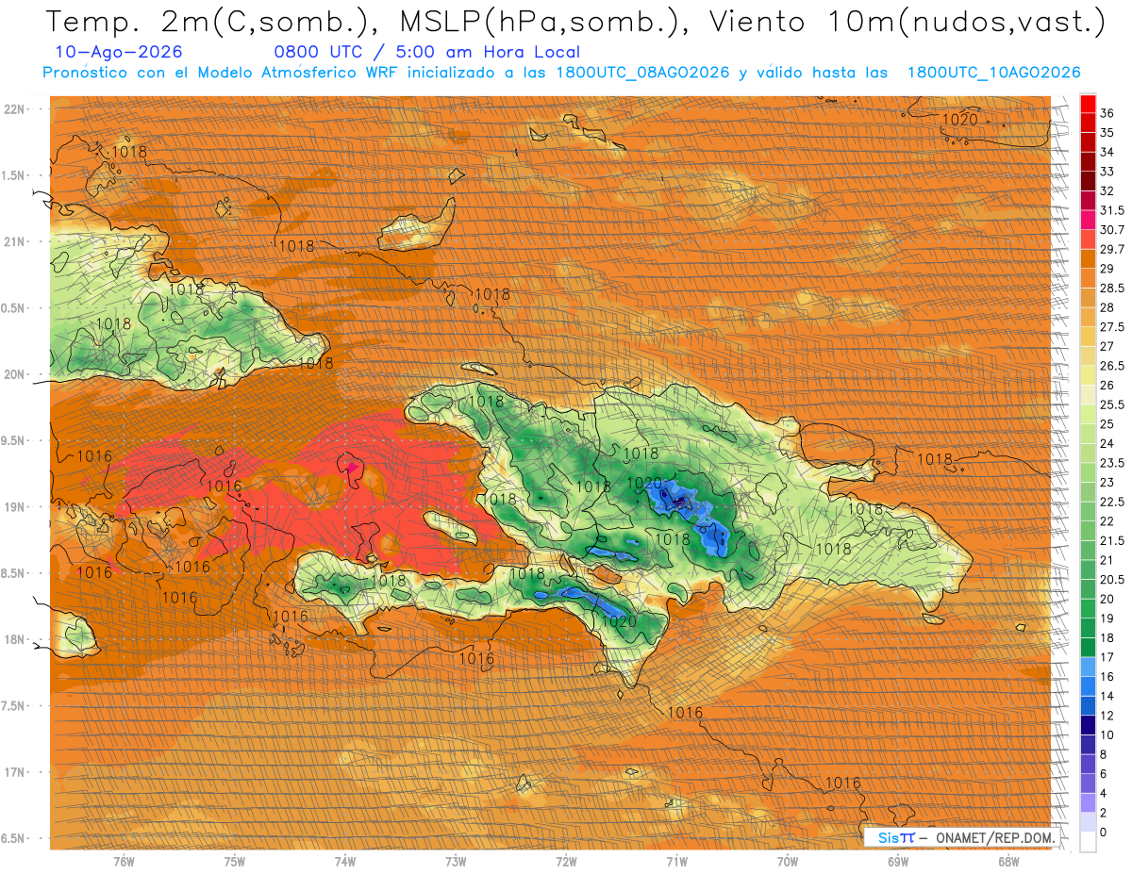Click the legend value '25.5'

click(1111, 405)
